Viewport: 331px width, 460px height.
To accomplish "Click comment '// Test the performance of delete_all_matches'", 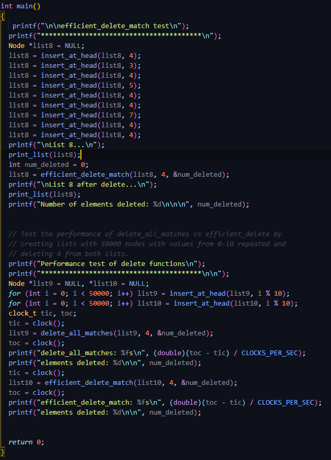I will [145, 234].
